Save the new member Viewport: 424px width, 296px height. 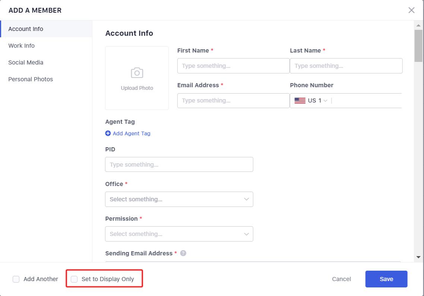tap(386, 279)
